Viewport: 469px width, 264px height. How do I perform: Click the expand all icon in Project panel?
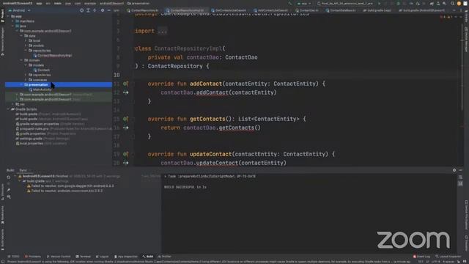point(88,10)
